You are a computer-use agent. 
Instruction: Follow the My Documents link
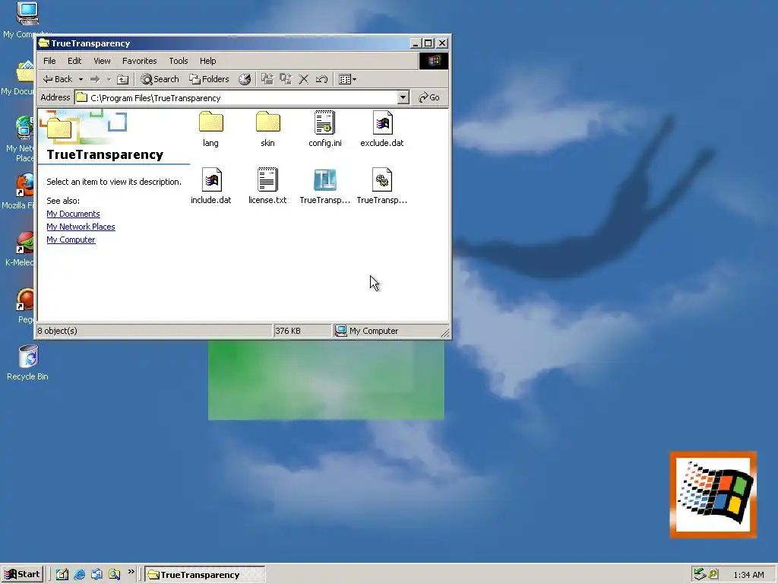(73, 214)
